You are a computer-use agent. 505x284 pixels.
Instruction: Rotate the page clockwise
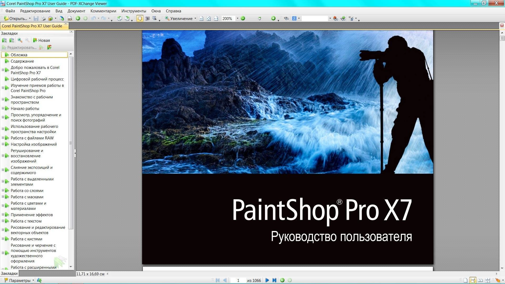pos(127,18)
